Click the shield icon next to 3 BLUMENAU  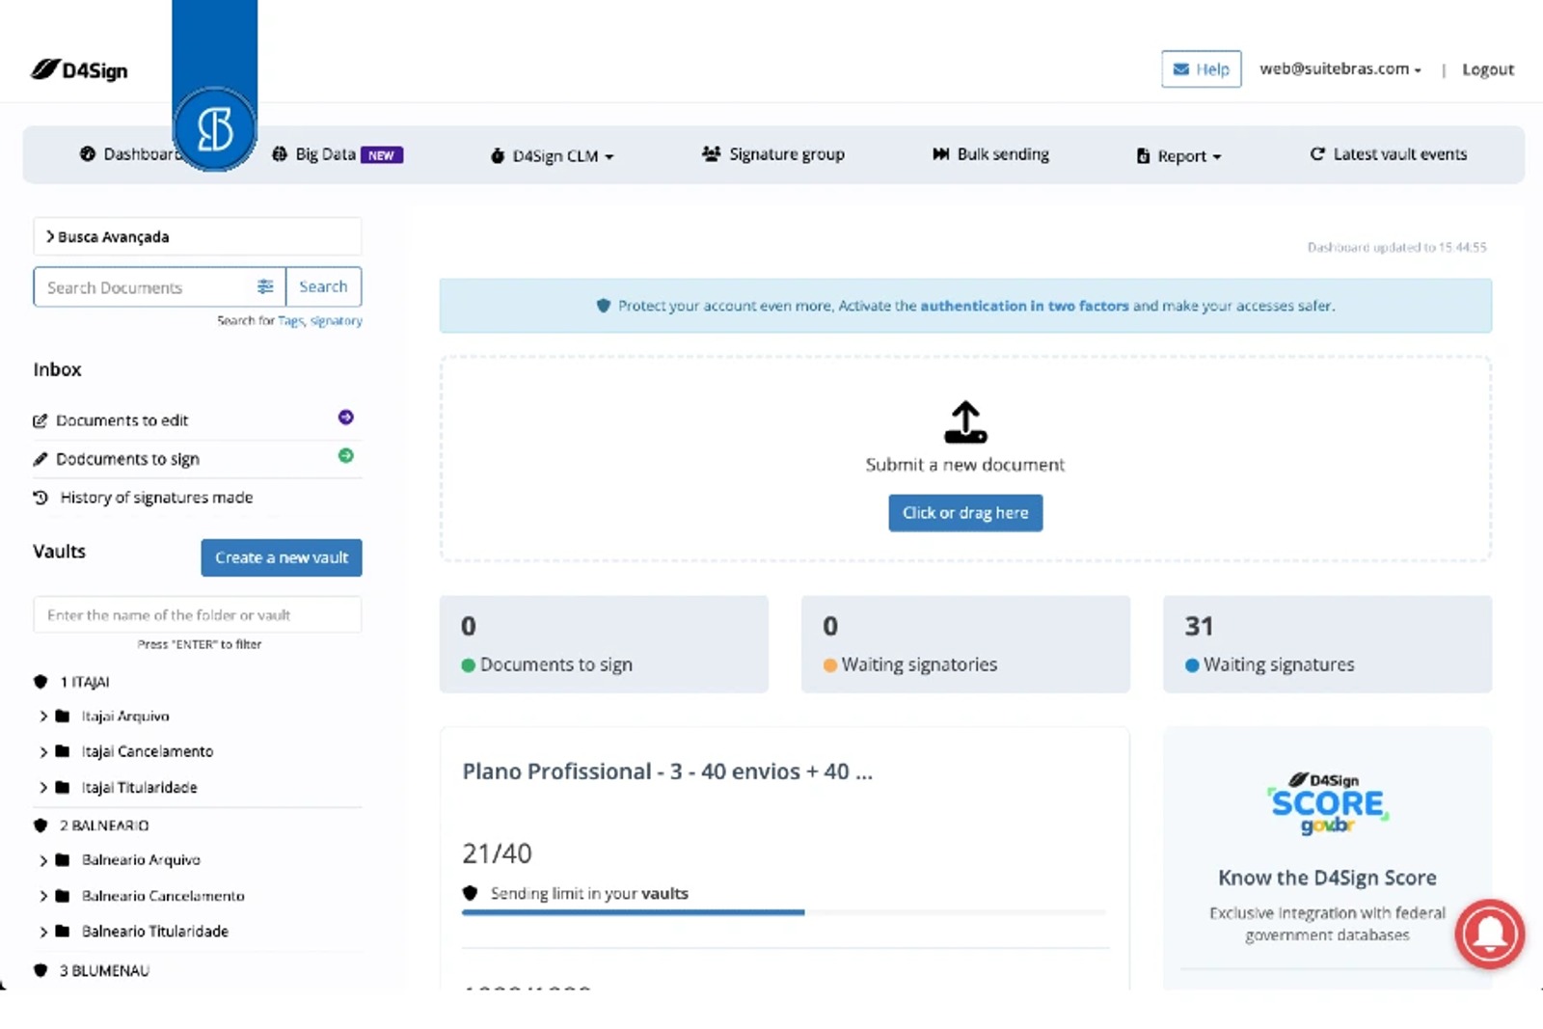(x=41, y=970)
